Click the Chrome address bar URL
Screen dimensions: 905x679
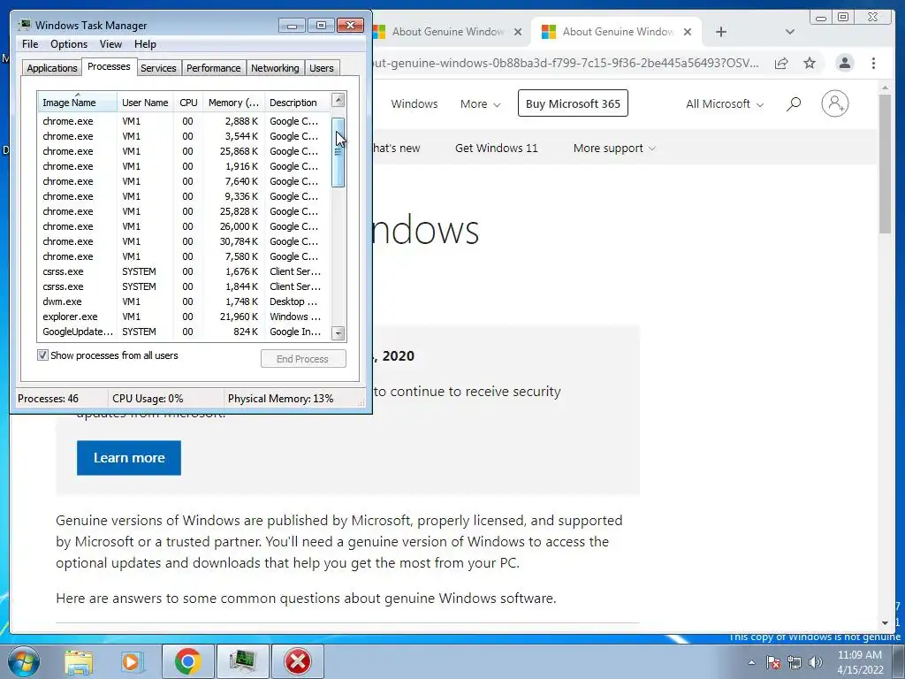pyautogui.click(x=567, y=63)
